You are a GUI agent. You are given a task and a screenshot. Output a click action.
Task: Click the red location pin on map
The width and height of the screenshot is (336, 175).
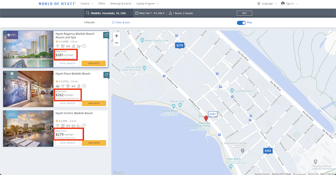[206, 118]
